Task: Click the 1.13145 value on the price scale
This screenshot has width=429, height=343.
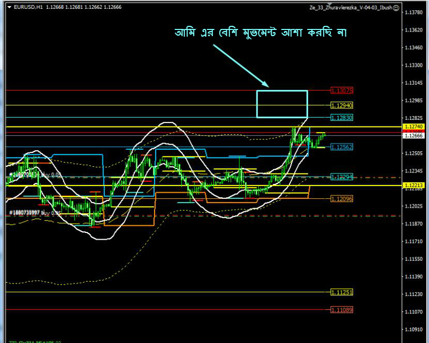Action: (x=413, y=83)
